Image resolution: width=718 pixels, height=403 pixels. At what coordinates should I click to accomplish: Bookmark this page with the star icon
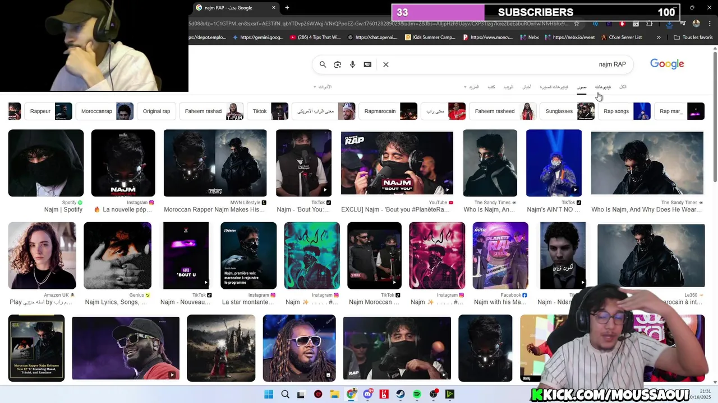coord(576,24)
